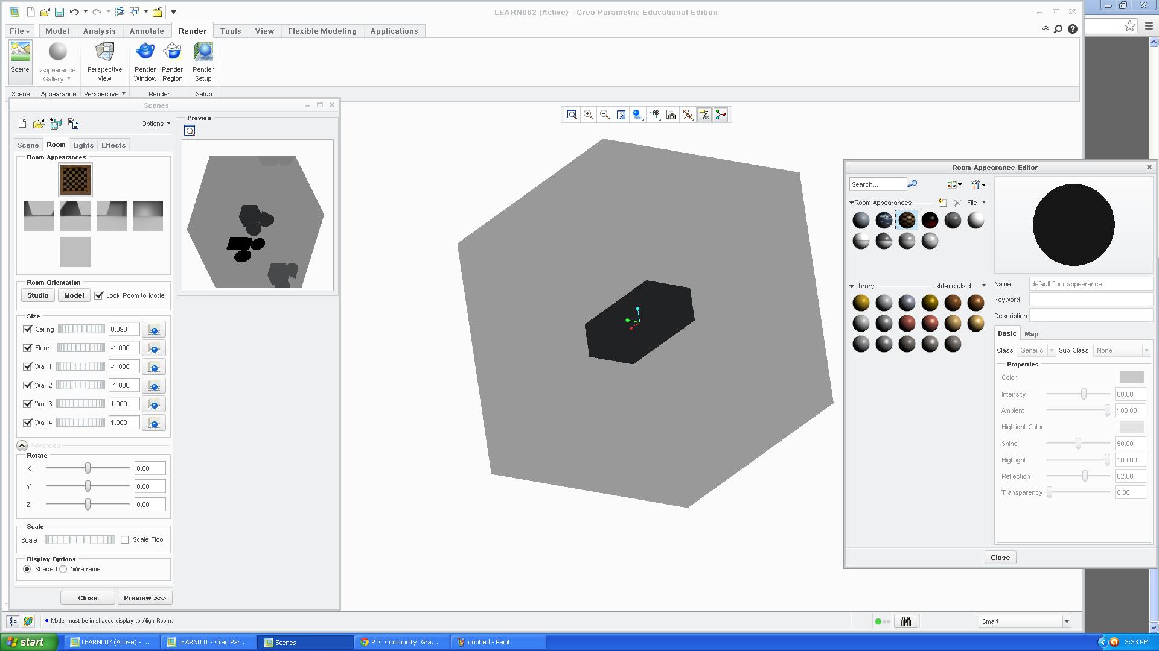Image resolution: width=1159 pixels, height=651 pixels.
Task: Click the Refit zoom icon in graphics toolbar
Action: (572, 115)
